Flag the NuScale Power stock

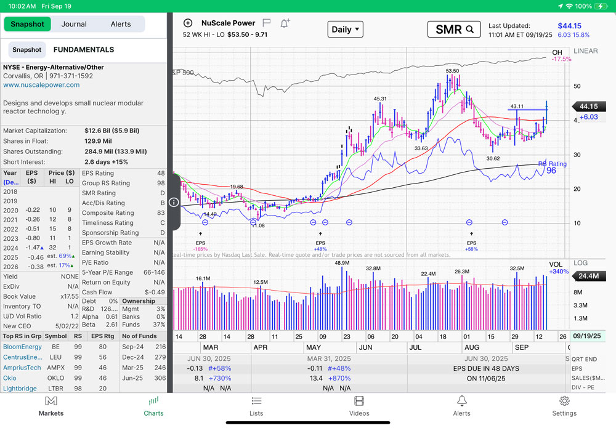tap(267, 23)
